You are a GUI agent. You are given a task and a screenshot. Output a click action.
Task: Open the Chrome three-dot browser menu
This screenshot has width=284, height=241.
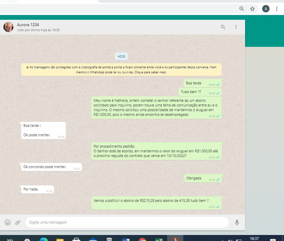click(x=277, y=9)
